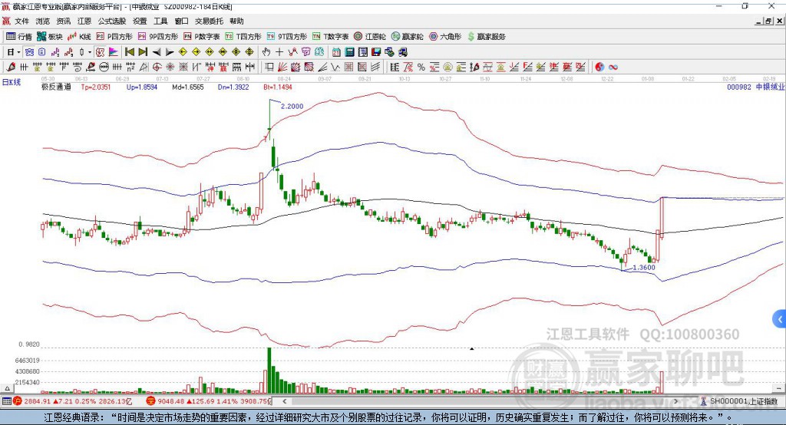Click the 极反通道 indicator label
Screen dimensions: 786x425
[56, 87]
